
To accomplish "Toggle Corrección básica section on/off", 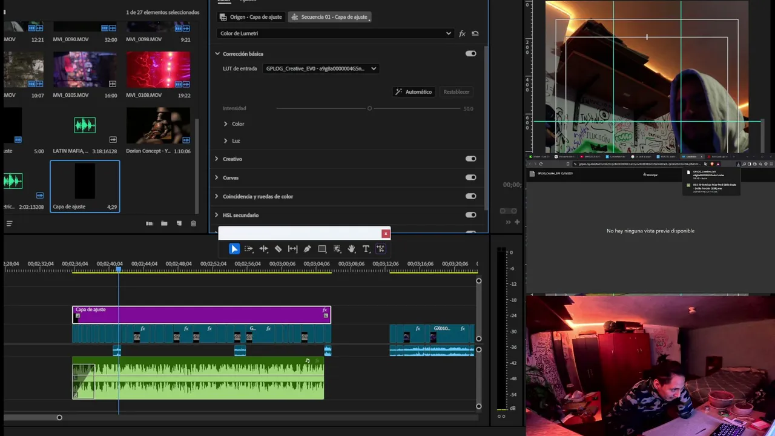I will point(470,53).
